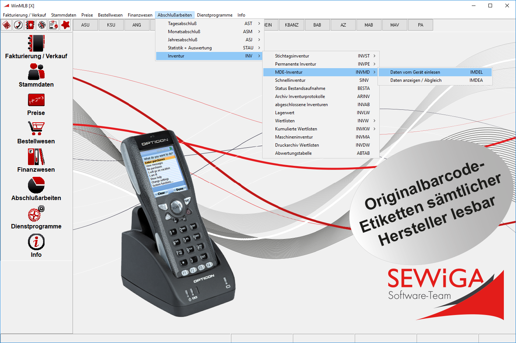Open the Stammdaten menu bar item
The image size is (516, 343).
pos(64,15)
